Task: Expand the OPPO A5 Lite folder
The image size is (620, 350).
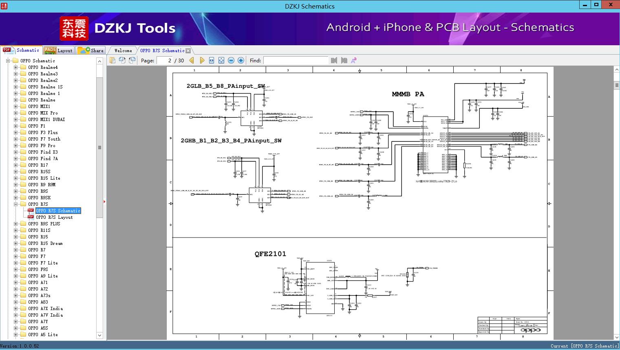Action: (15, 335)
